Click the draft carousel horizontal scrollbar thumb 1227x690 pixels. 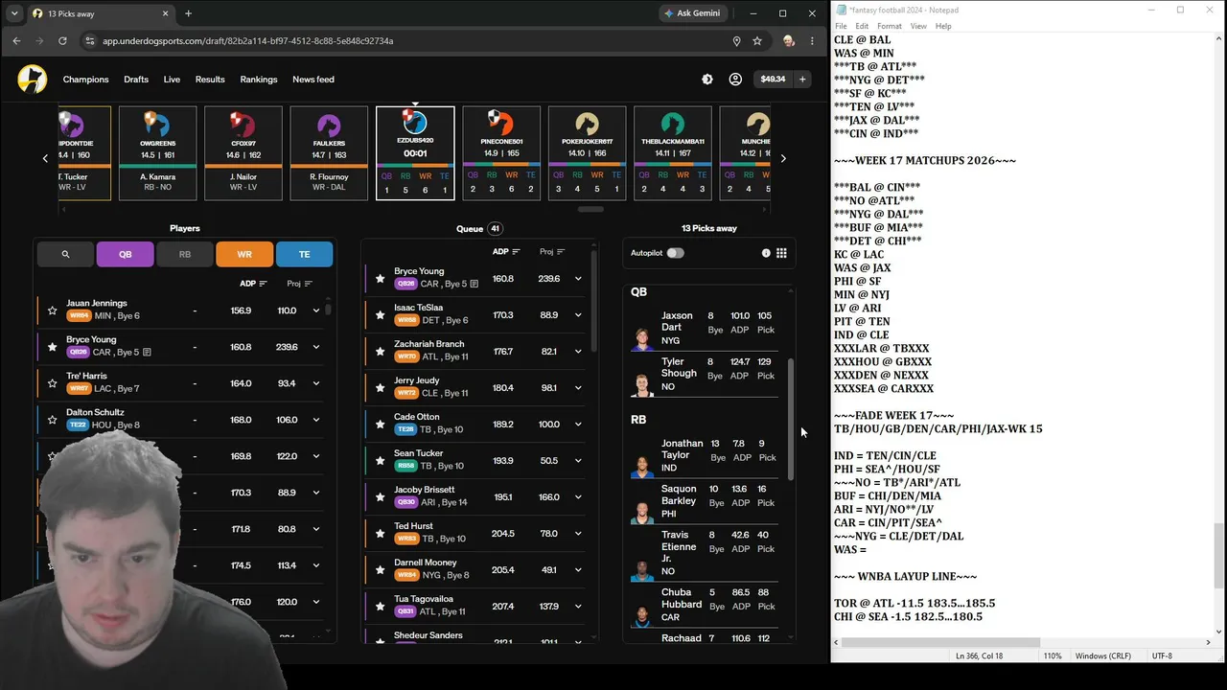590,209
